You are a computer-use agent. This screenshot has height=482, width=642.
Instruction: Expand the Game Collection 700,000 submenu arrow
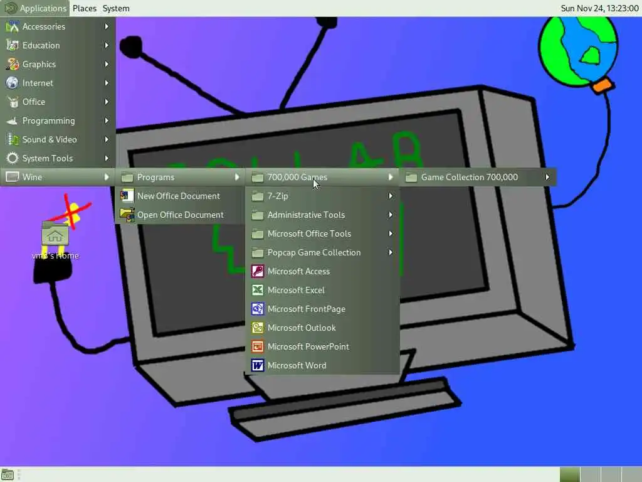(547, 178)
